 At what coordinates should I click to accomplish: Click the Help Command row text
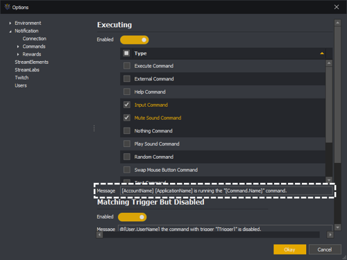[x=150, y=92]
